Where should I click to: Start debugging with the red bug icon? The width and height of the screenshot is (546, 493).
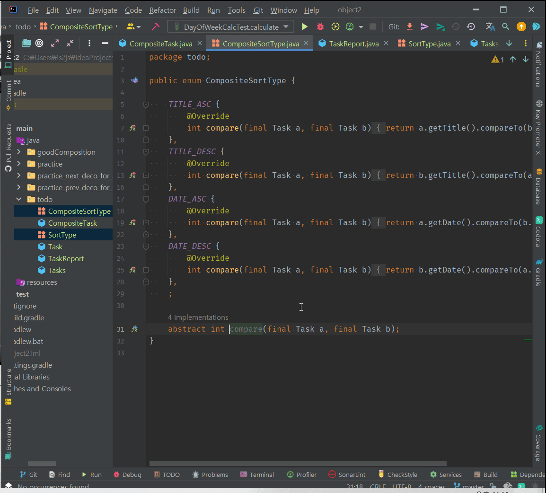click(320, 27)
